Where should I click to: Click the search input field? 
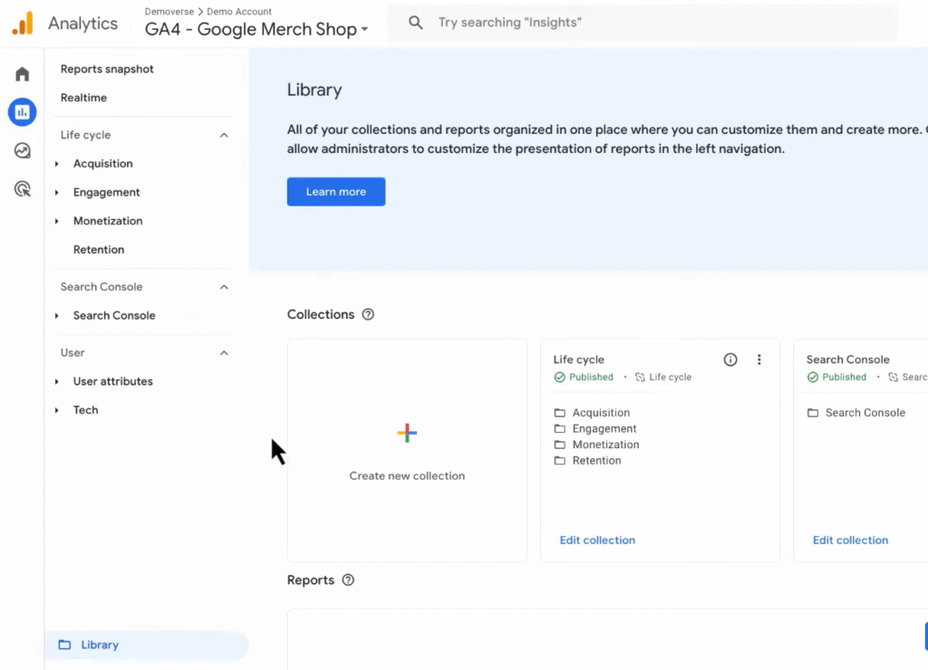[x=643, y=23]
